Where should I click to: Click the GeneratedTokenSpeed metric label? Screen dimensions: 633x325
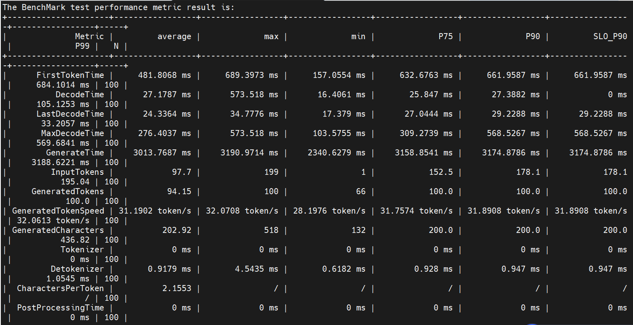(x=58, y=211)
